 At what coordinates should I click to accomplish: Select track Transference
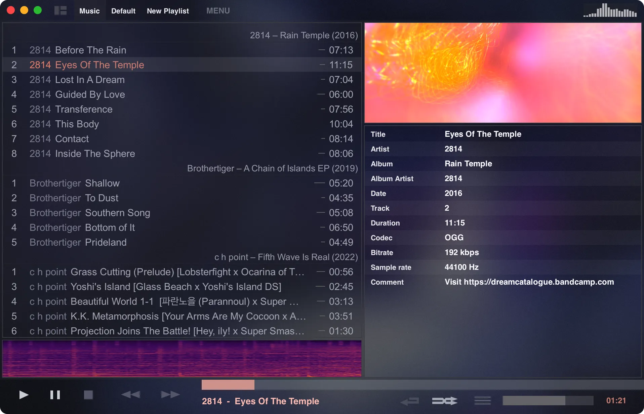(x=182, y=109)
